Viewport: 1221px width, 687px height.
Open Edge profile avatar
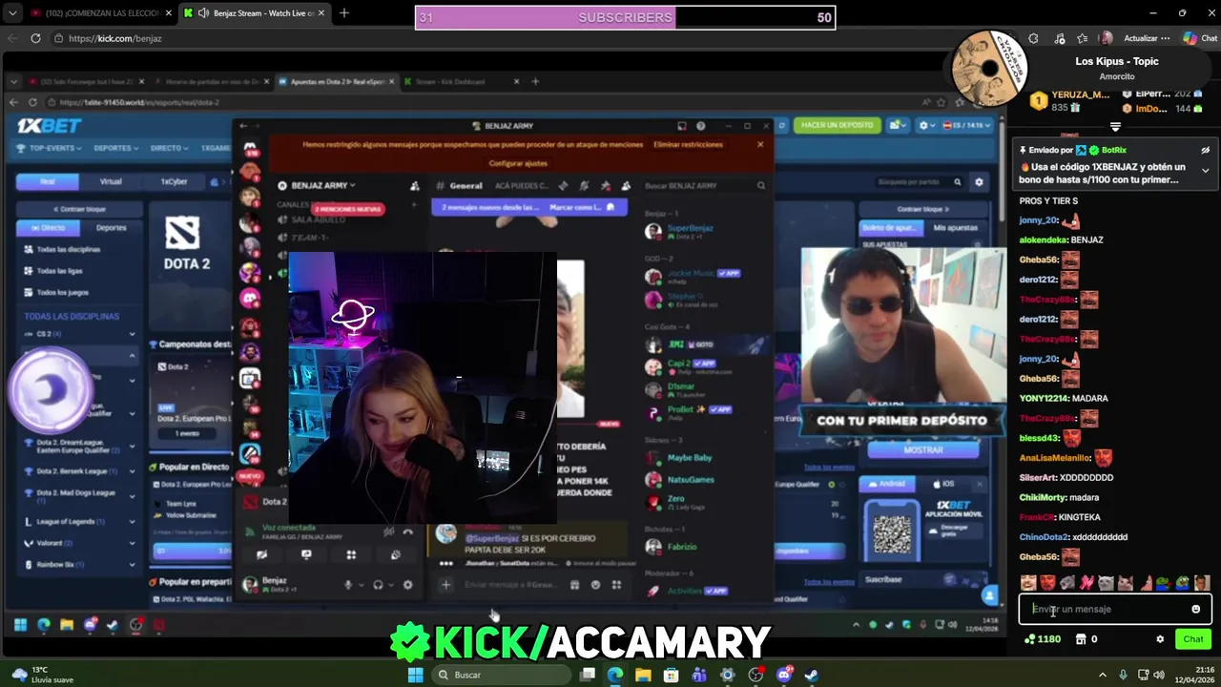point(1107,38)
